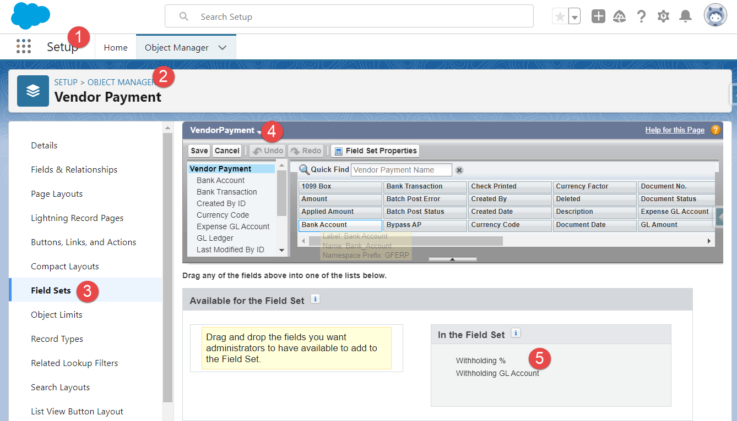737x421 pixels.
Task: Open the VendorPayment title dropdown arrow
Action: pyautogui.click(x=258, y=132)
